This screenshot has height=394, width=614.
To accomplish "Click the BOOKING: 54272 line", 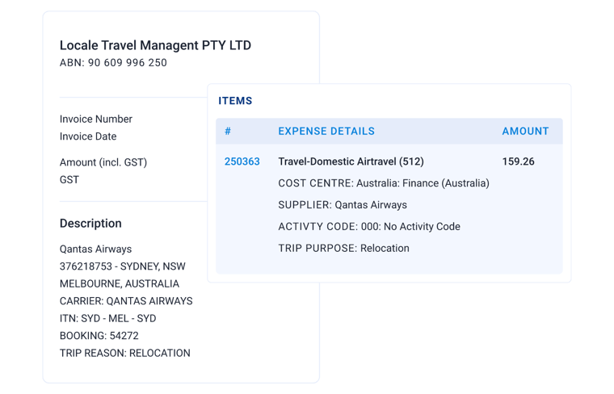I will 99,336.
